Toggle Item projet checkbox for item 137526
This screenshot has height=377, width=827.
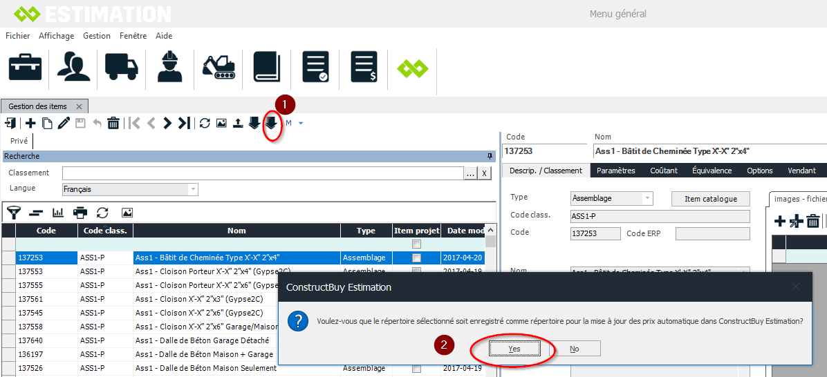(416, 368)
